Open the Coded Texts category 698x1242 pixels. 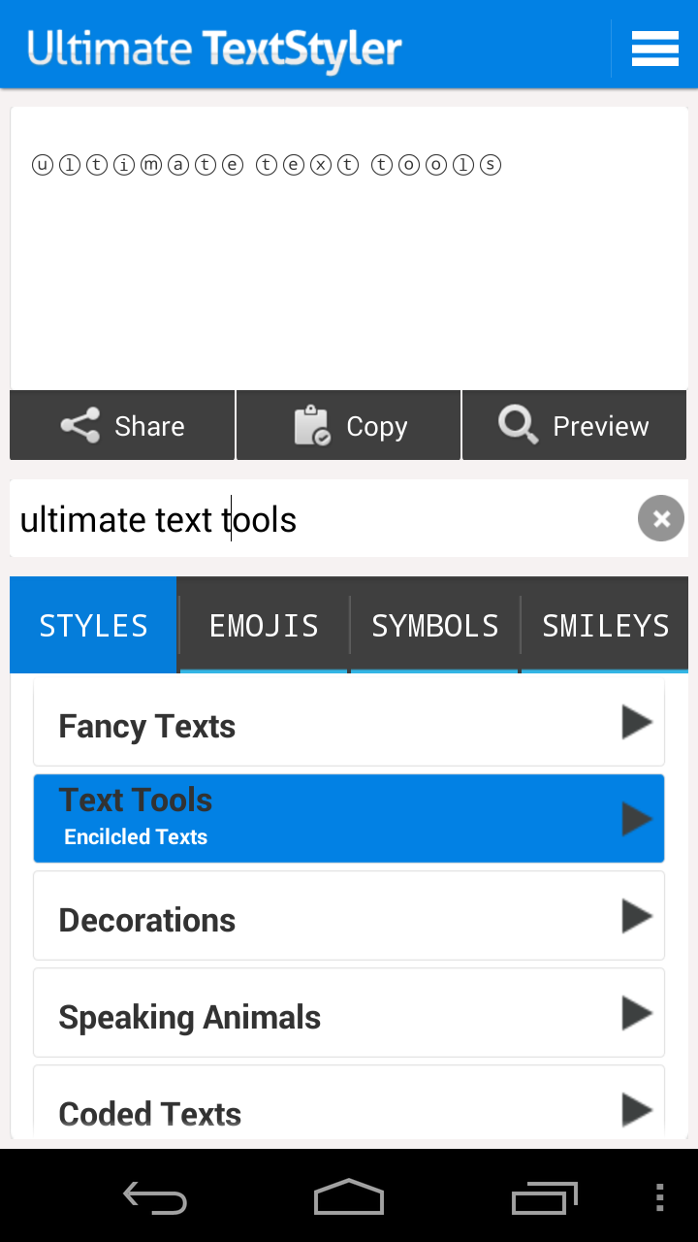[x=349, y=1111]
